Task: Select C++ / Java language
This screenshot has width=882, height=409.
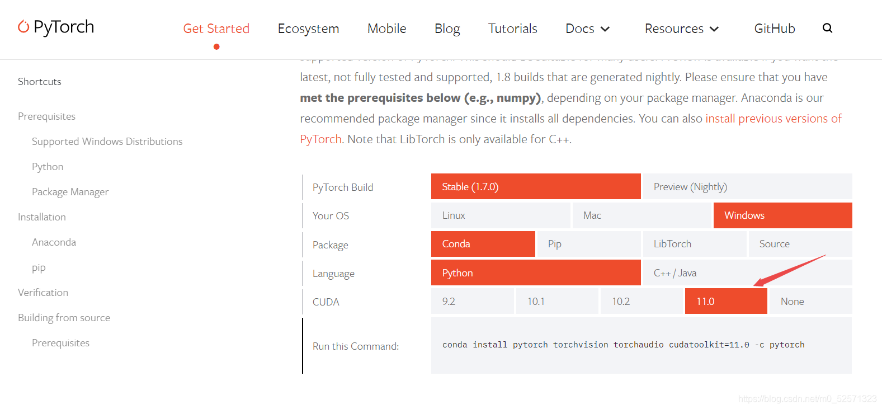Action: (747, 272)
